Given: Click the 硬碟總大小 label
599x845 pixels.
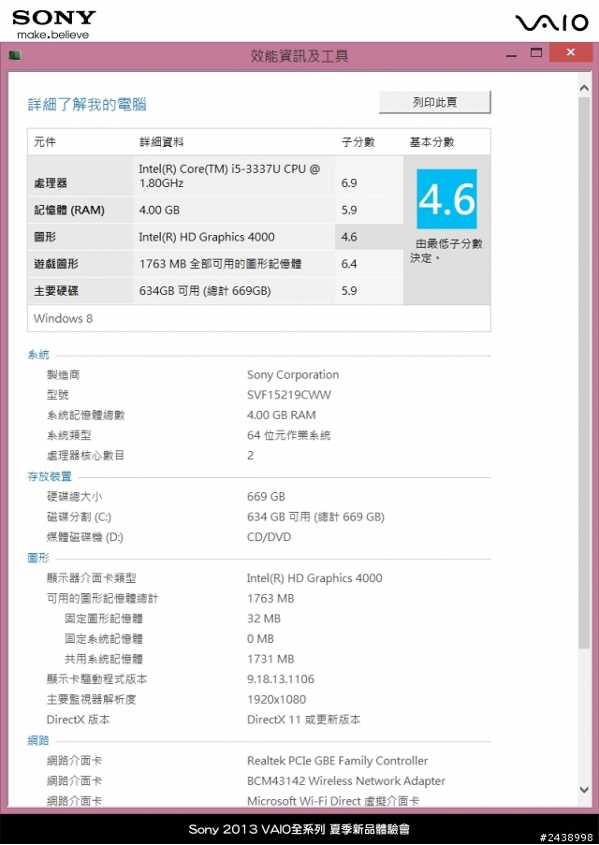Looking at the screenshot, I should click(x=74, y=496).
